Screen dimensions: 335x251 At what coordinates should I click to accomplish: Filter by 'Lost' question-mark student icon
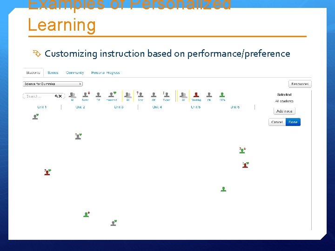(141, 97)
